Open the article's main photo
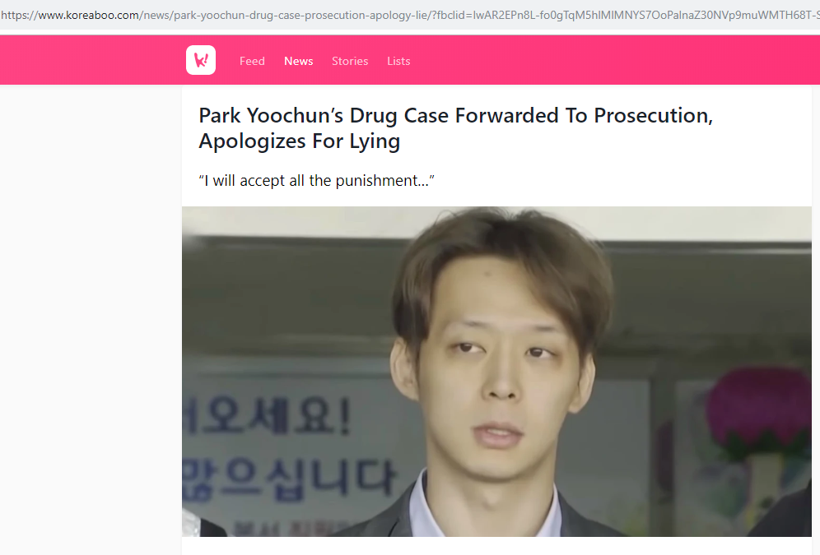Image resolution: width=820 pixels, height=555 pixels. [x=496, y=371]
